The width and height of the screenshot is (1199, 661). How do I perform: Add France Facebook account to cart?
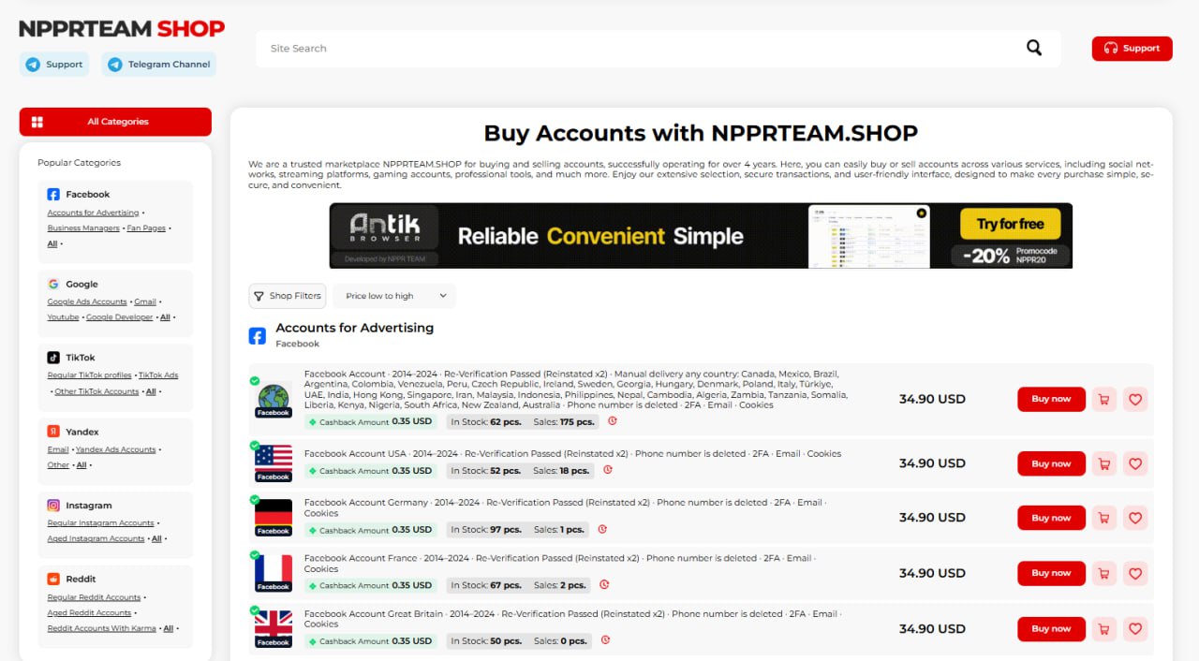[x=1104, y=573]
